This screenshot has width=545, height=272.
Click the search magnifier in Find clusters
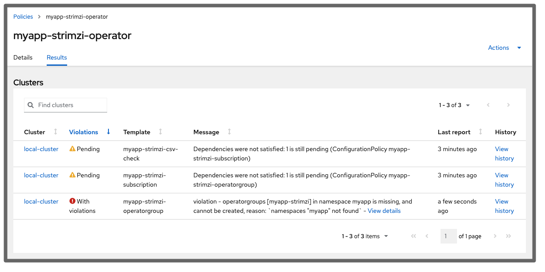31,105
